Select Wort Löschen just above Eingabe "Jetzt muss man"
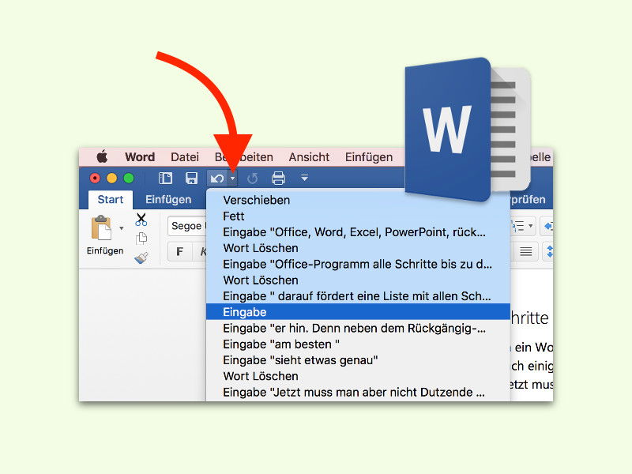Viewport: 632px width, 474px height. pyautogui.click(x=358, y=376)
